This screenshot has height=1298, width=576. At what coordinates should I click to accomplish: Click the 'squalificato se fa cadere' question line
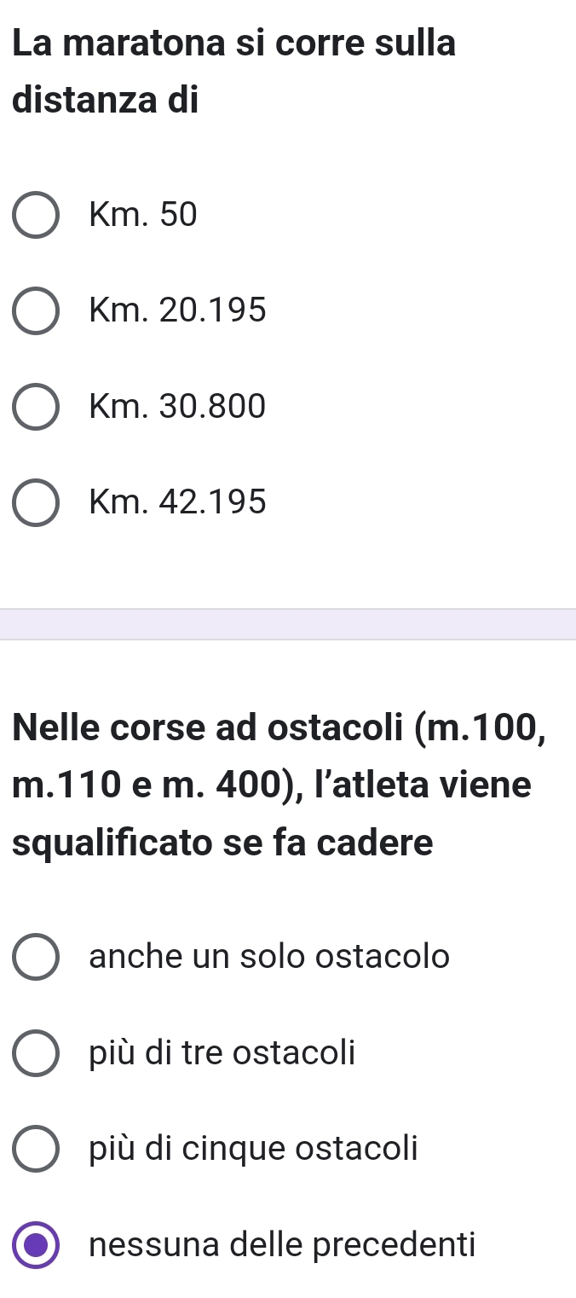pos(223,843)
